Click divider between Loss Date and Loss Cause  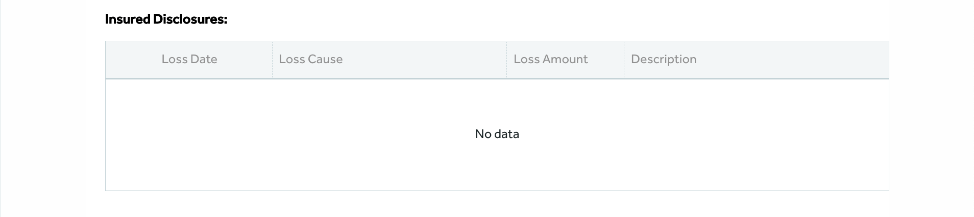point(272,60)
